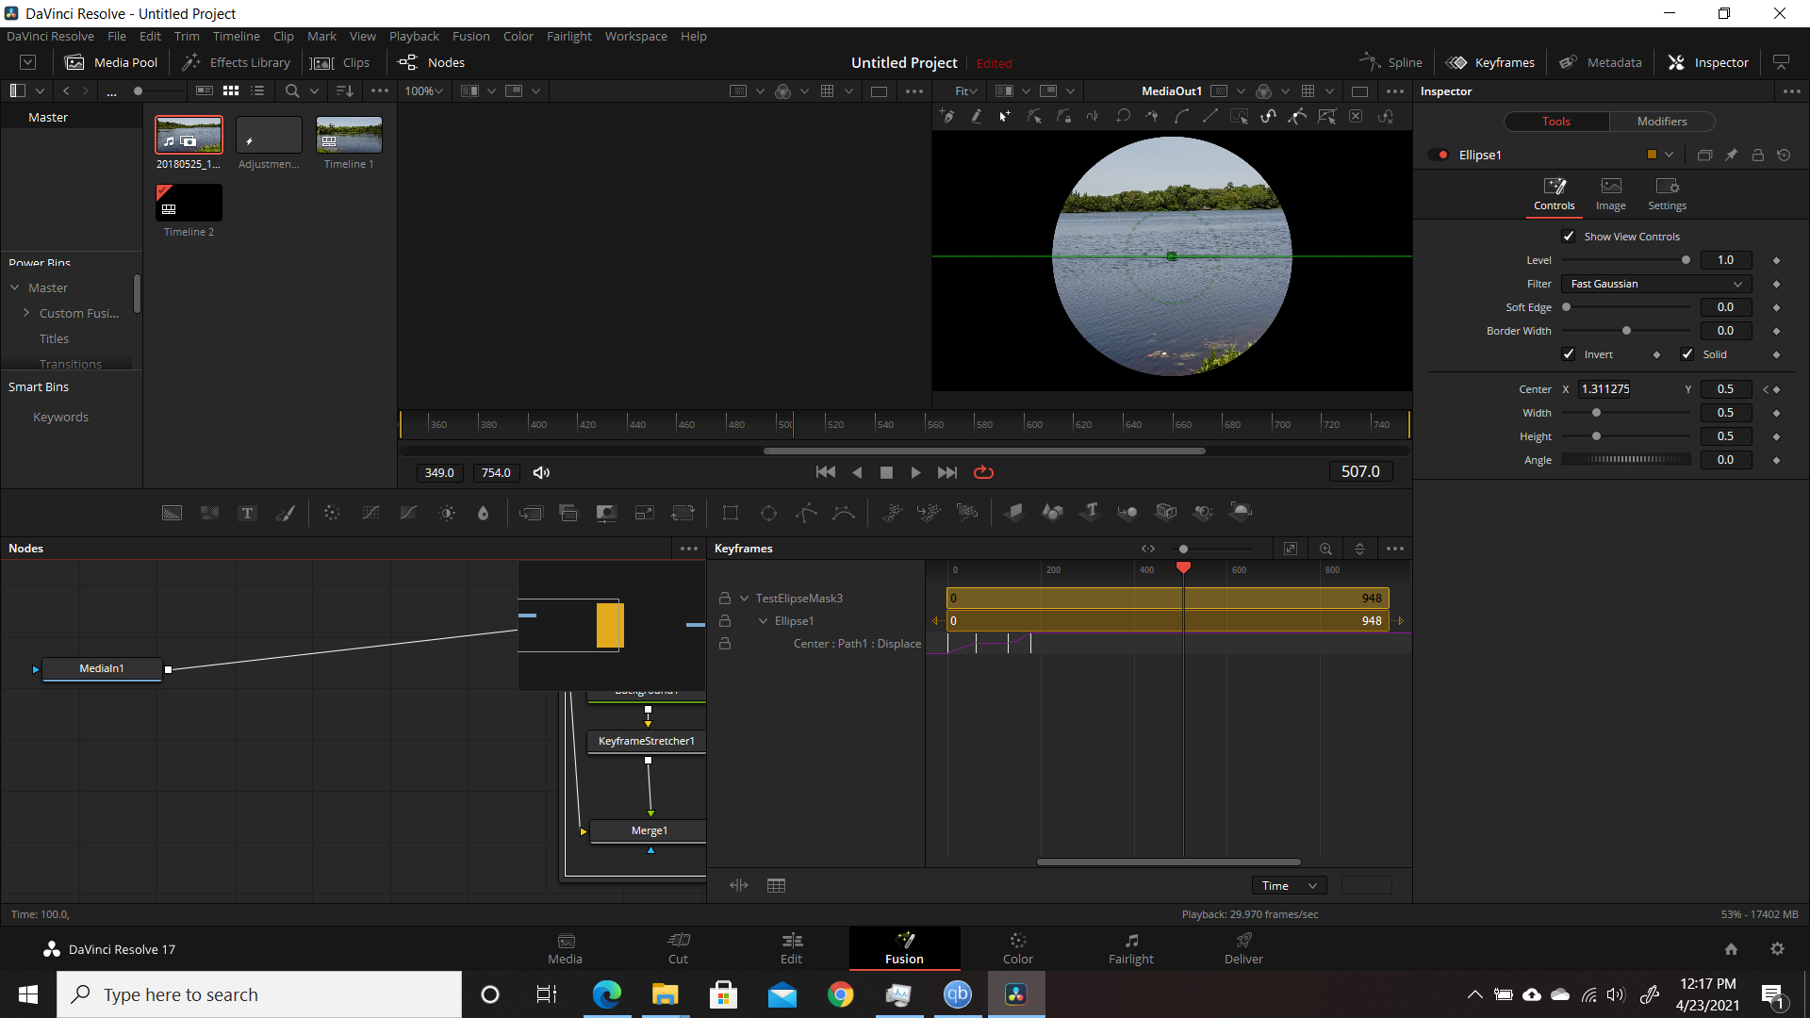1810x1018 pixels.
Task: Collapse TestElipseMask3 in Keyframes
Action: (744, 599)
